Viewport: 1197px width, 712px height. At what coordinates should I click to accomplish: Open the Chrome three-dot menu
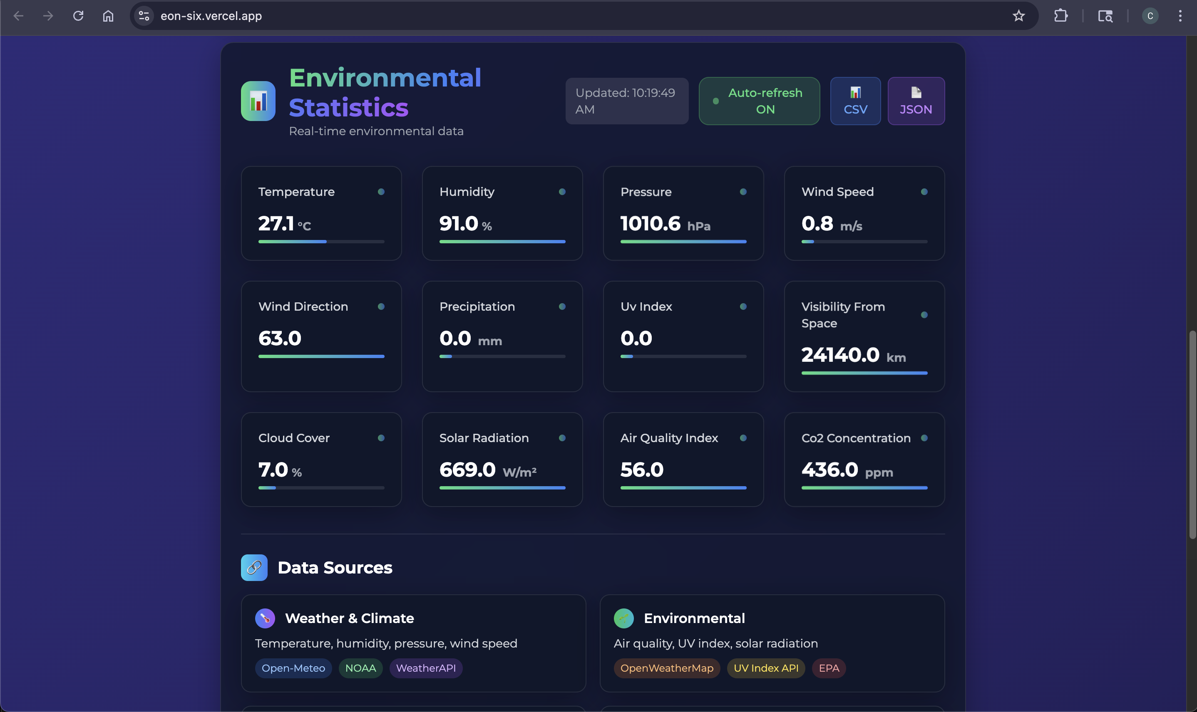1180,16
